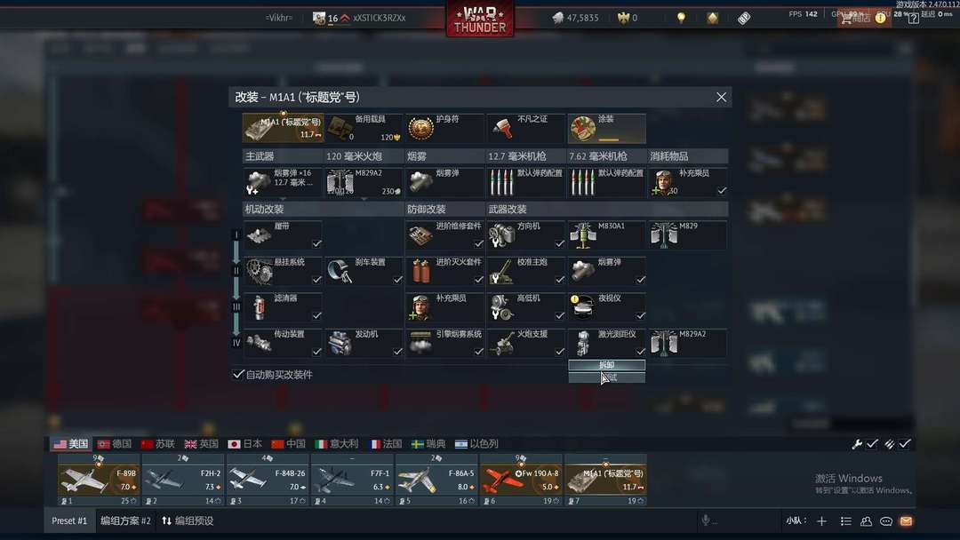
Task: Select 补充乘员 under 消耗物品
Action: point(687,182)
